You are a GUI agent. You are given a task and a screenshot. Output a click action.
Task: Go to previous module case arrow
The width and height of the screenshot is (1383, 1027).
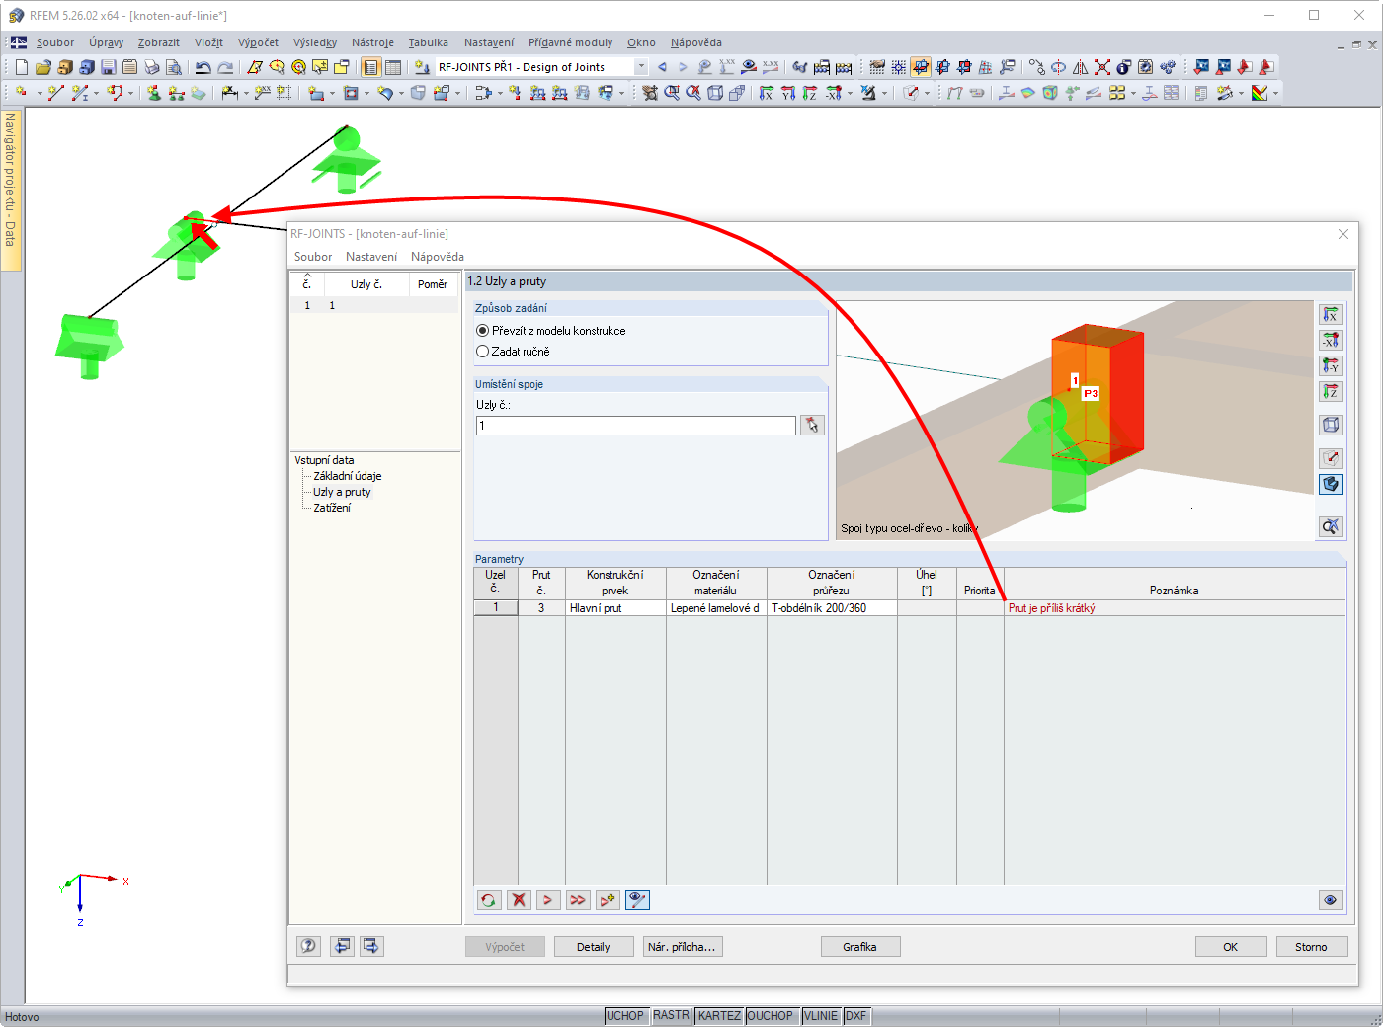click(662, 67)
